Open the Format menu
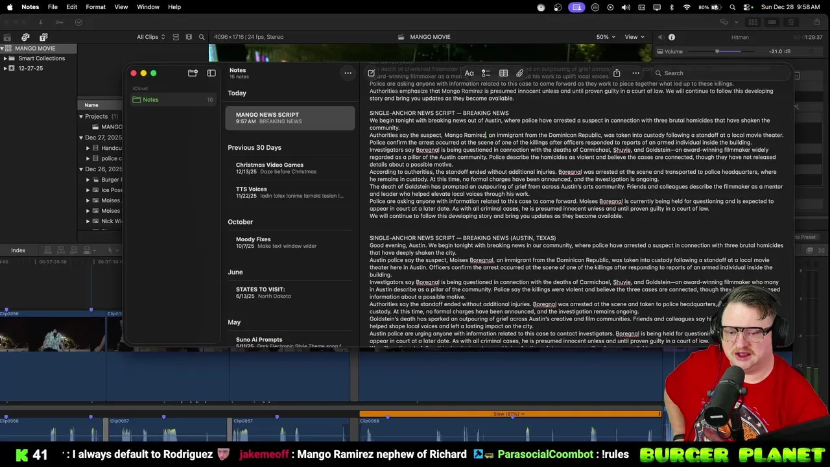The width and height of the screenshot is (830, 467). 95,6
